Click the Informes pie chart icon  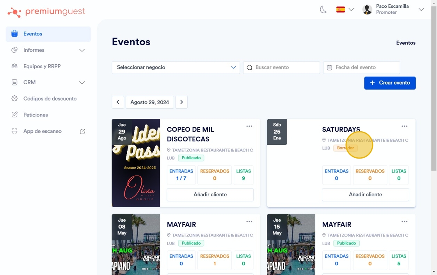(x=14, y=50)
